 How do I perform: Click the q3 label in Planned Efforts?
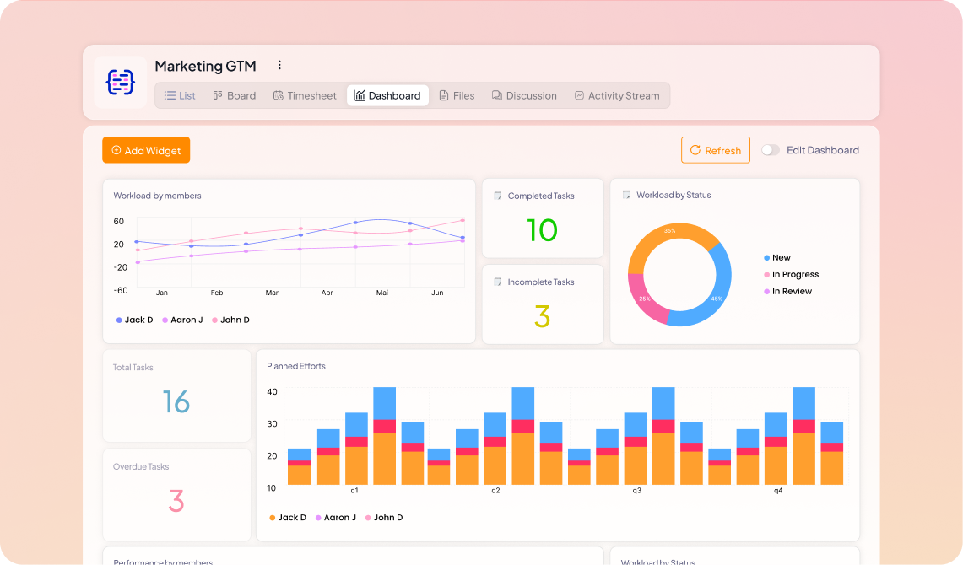coord(637,491)
